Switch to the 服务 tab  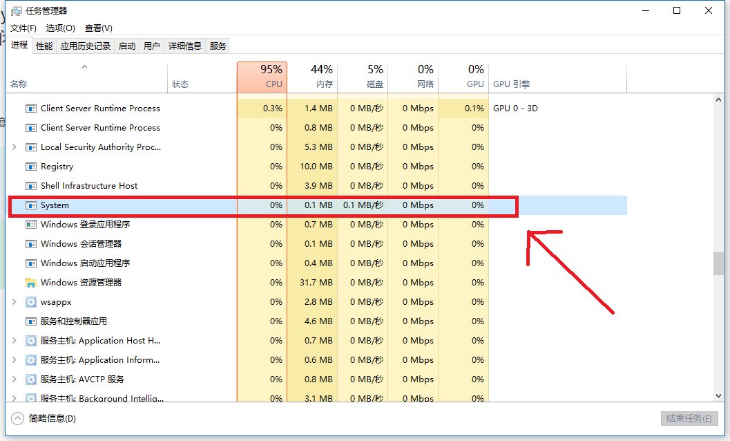click(x=218, y=46)
